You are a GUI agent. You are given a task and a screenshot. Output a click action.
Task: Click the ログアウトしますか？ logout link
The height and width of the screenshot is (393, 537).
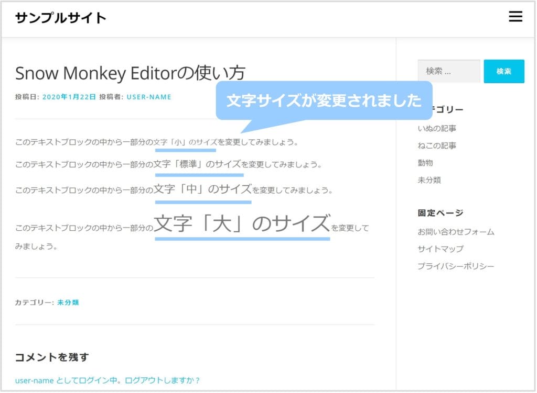point(163,380)
